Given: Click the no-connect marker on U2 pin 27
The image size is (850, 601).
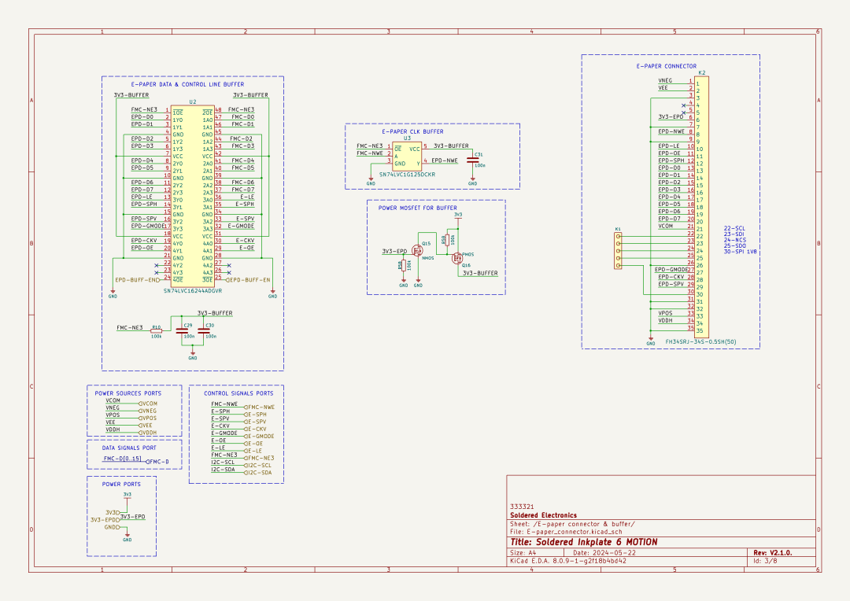Looking at the screenshot, I should click(x=229, y=266).
